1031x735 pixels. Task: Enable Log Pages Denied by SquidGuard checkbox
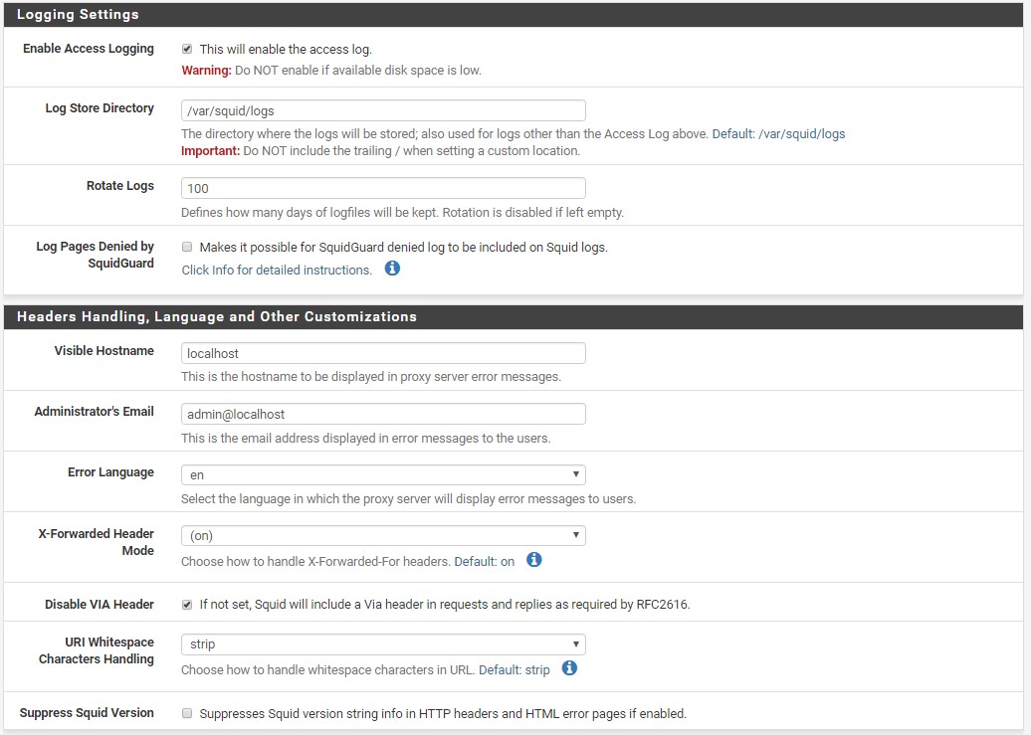(187, 247)
